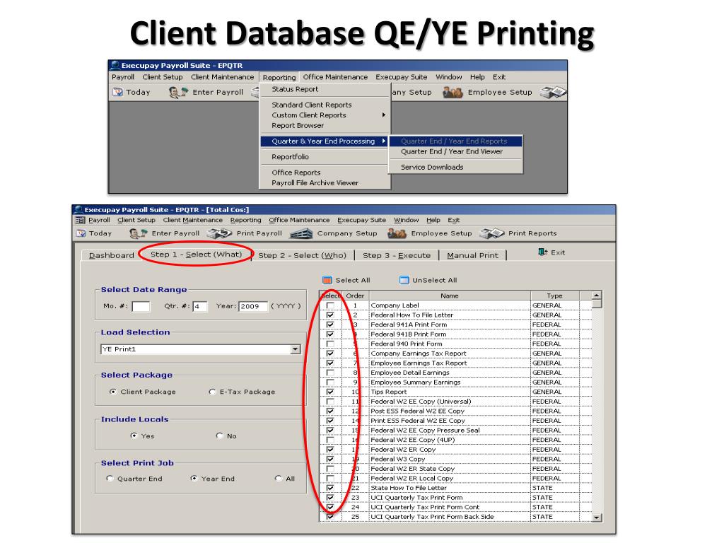
Task: Click the Name column header
Action: tap(450, 296)
